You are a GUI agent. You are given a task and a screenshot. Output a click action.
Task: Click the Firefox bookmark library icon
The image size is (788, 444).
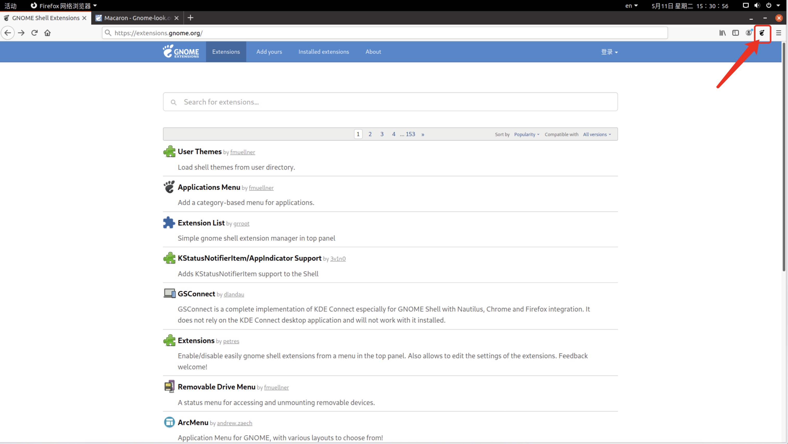(723, 33)
